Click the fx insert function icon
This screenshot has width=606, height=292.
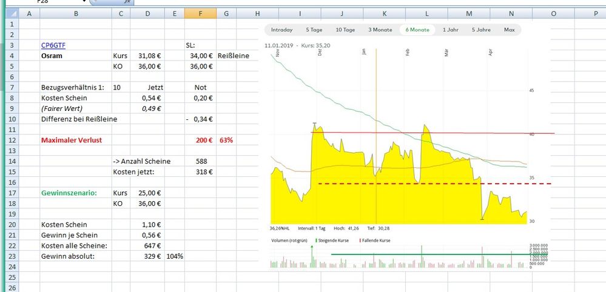tap(128, 2)
